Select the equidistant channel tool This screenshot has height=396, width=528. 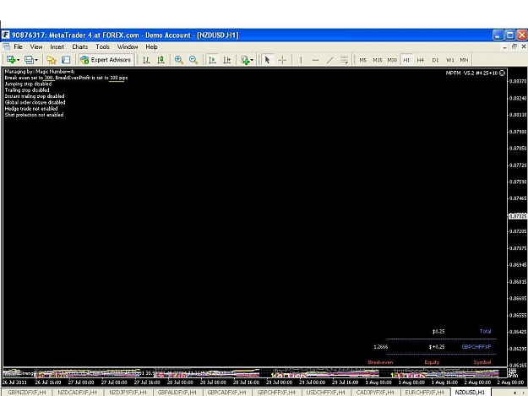344,60
